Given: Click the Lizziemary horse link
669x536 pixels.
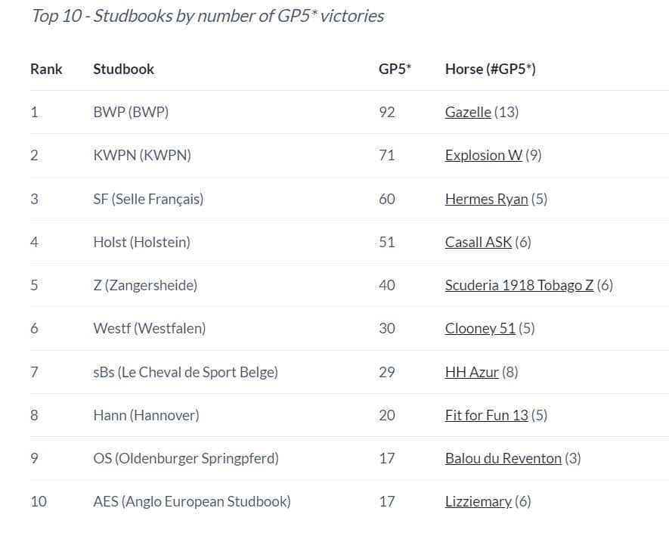Looking at the screenshot, I should tap(479, 501).
